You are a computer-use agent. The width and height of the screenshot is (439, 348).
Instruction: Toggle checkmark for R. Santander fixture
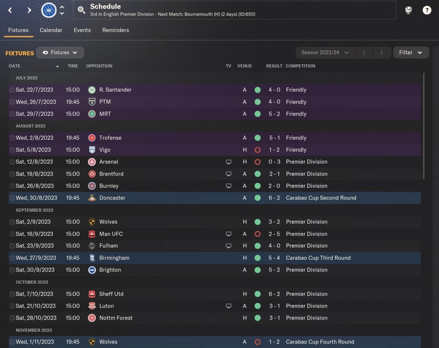pos(12,90)
